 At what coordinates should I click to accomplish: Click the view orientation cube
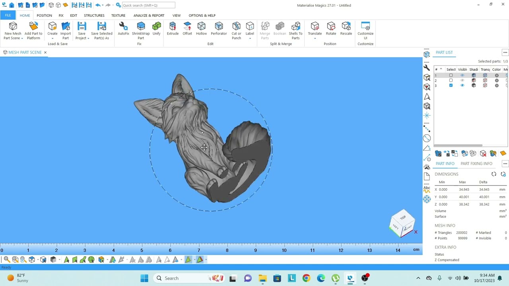[402, 224]
